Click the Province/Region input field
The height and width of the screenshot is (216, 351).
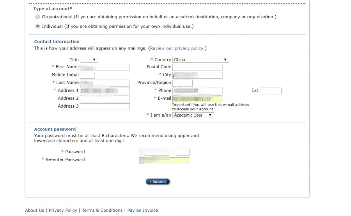[x=183, y=83]
